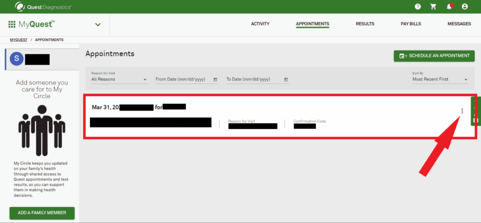Open the shopping cart icon
Viewport: 481px width, 223px height.
[434, 7]
